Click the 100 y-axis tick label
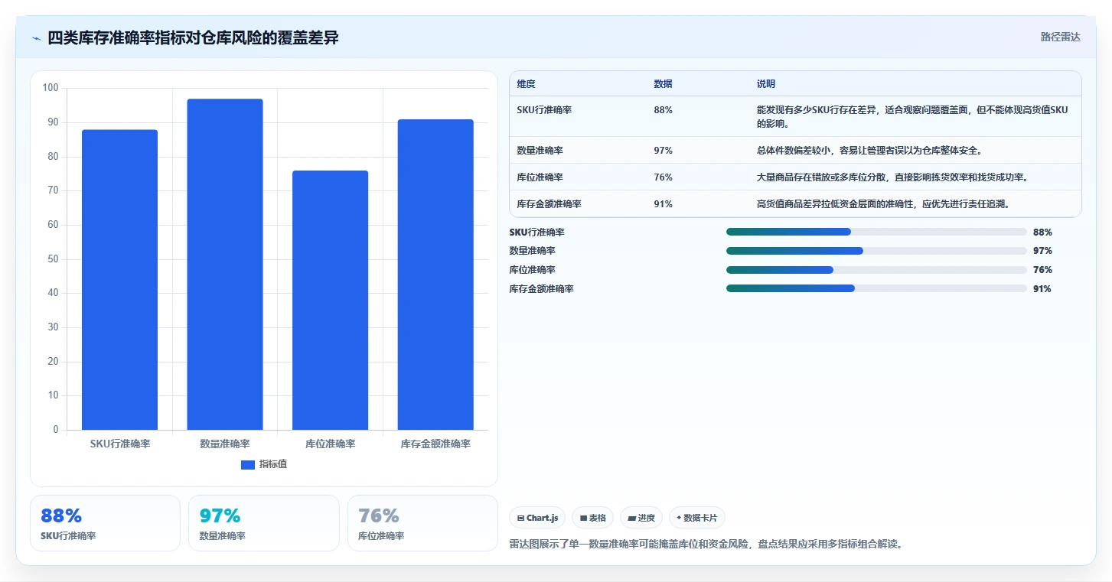The width and height of the screenshot is (1112, 582). coord(51,88)
